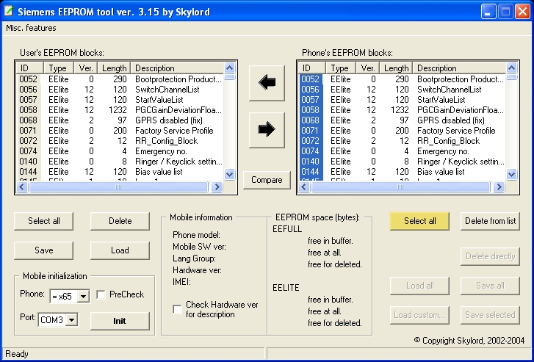Sort Phone's list by ID column header
This screenshot has width=534, height=362.
(x=311, y=68)
